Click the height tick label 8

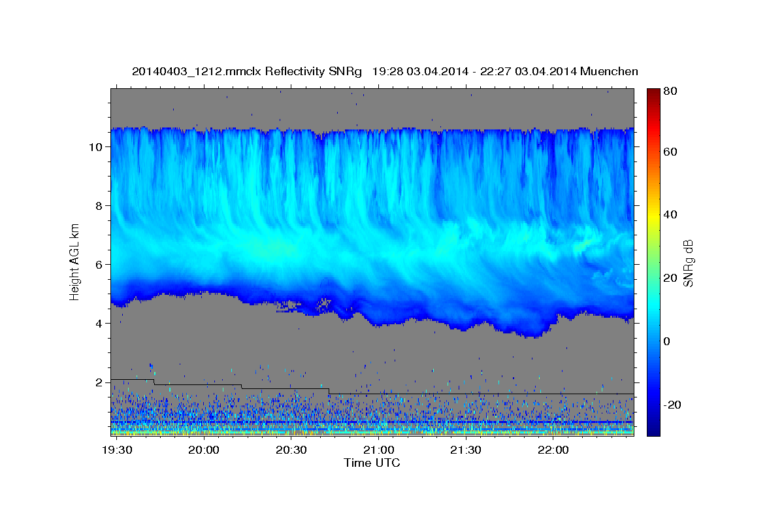(x=99, y=206)
